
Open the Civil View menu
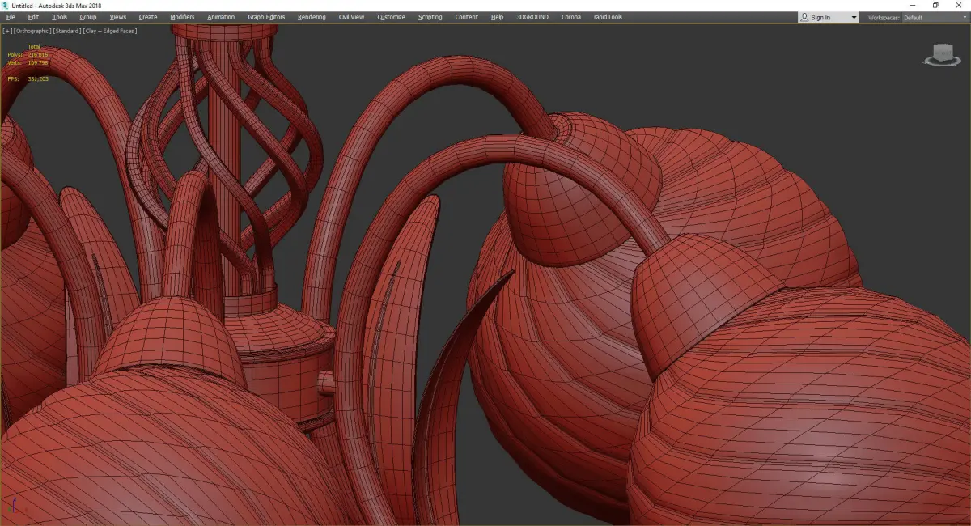(x=351, y=17)
